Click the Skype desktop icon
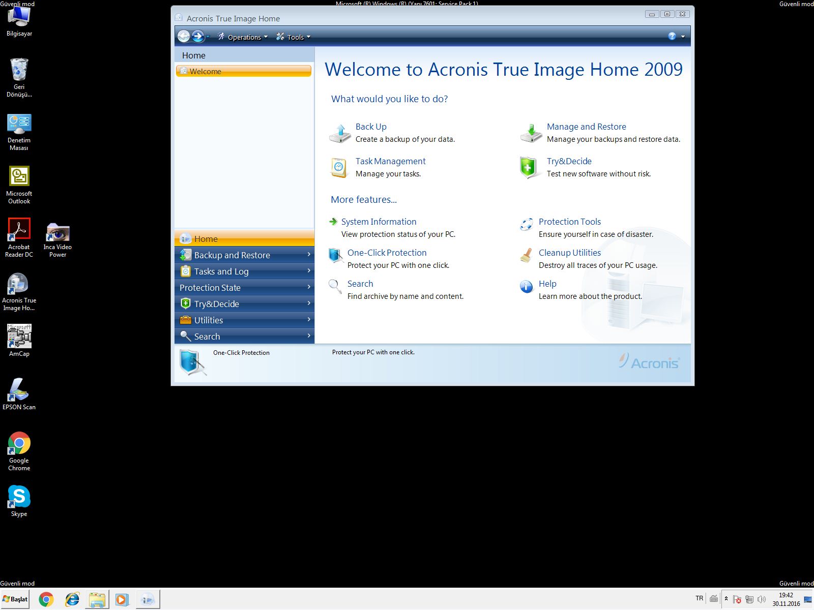This screenshot has width=814, height=610. pos(19,501)
